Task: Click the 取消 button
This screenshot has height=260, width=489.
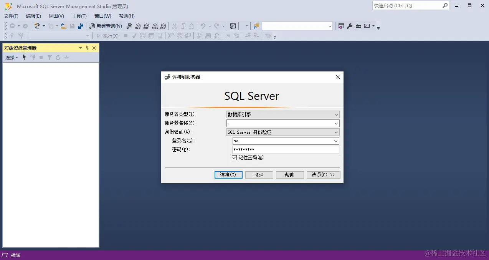Action: tap(259, 175)
